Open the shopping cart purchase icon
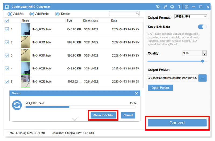The width and height of the screenshot is (215, 141). 158,7
